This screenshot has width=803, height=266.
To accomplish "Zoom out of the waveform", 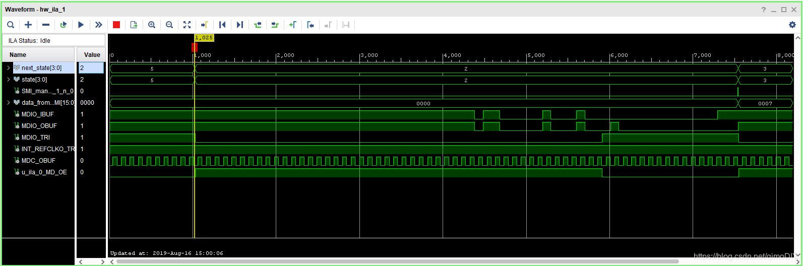I will click(x=169, y=25).
